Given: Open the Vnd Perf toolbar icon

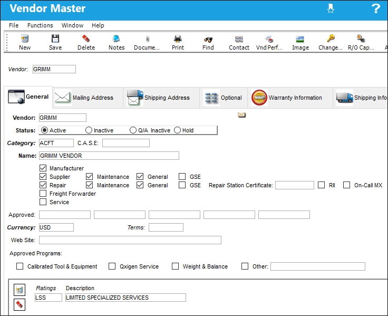Looking at the screenshot, I should [269, 42].
